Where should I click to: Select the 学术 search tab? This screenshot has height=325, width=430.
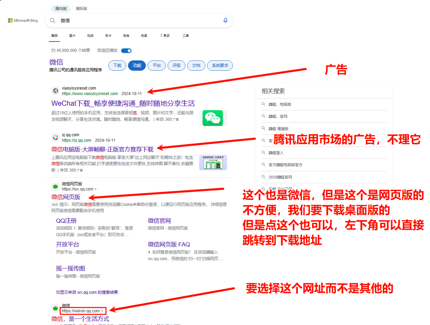click(108, 36)
